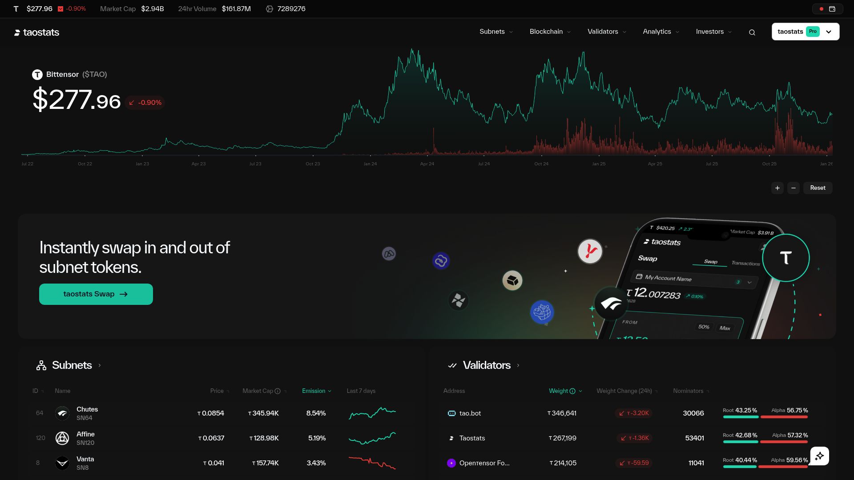Expand the taostats Pro account dropdown
This screenshot has height=480, width=854.
(829, 32)
